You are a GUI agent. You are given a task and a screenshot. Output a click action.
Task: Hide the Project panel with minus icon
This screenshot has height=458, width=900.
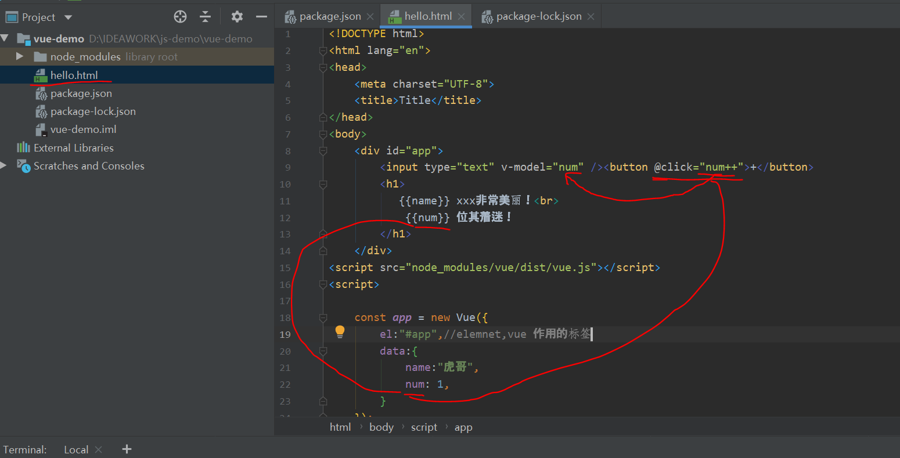click(262, 17)
